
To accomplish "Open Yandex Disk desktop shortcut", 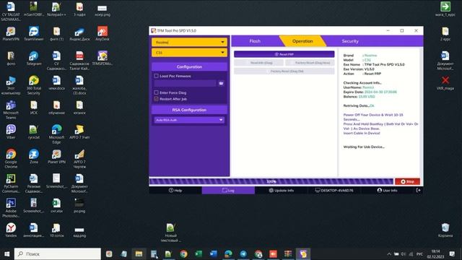I will [79, 34].
